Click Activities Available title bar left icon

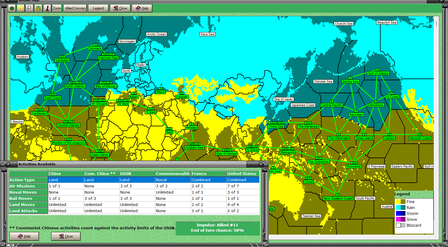click(7, 164)
